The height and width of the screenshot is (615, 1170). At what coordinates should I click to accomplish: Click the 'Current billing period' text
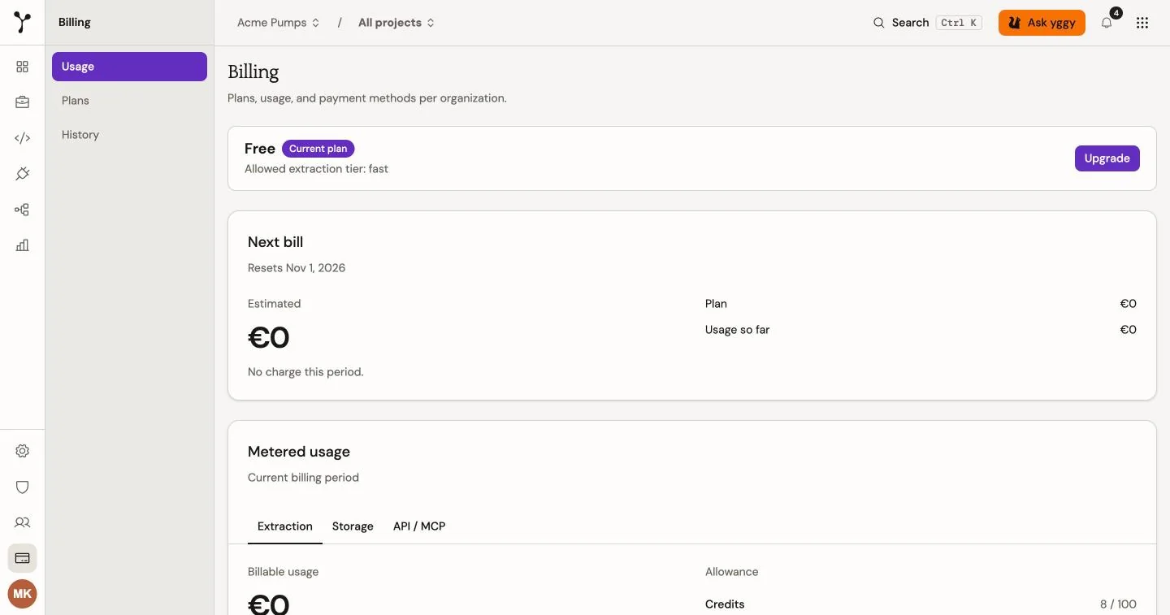[x=303, y=478]
